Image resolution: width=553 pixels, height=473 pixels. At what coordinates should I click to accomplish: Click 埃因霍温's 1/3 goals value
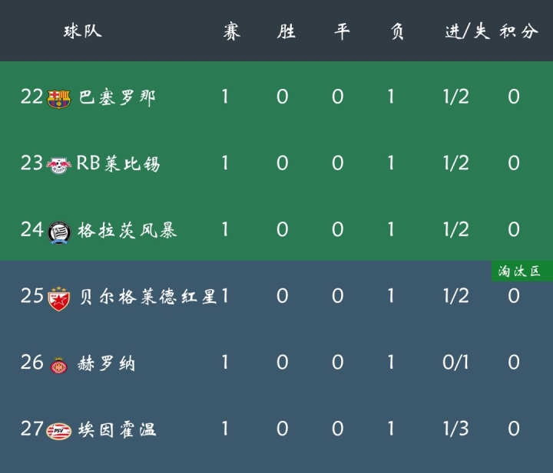click(455, 429)
